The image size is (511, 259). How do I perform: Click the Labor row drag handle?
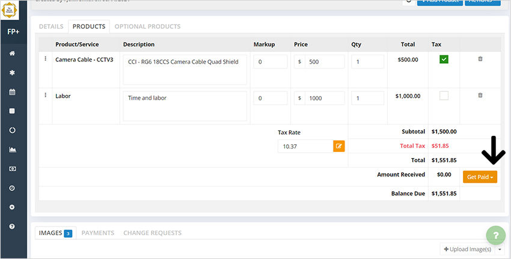45,95
